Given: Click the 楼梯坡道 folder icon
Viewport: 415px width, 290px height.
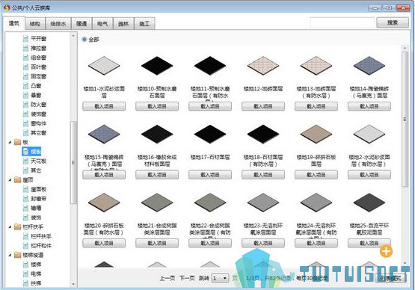Looking at the screenshot, I should pos(18,255).
